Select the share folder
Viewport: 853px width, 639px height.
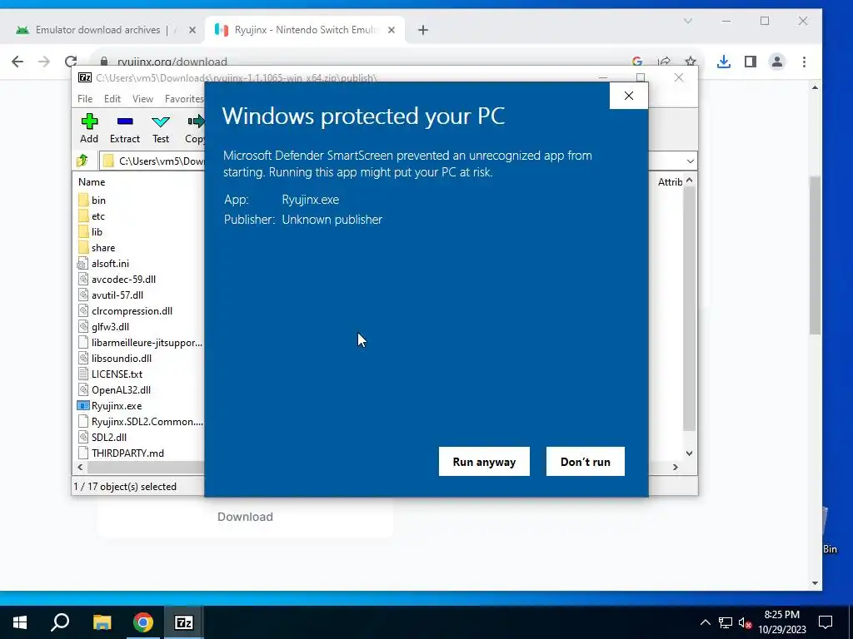(97, 247)
